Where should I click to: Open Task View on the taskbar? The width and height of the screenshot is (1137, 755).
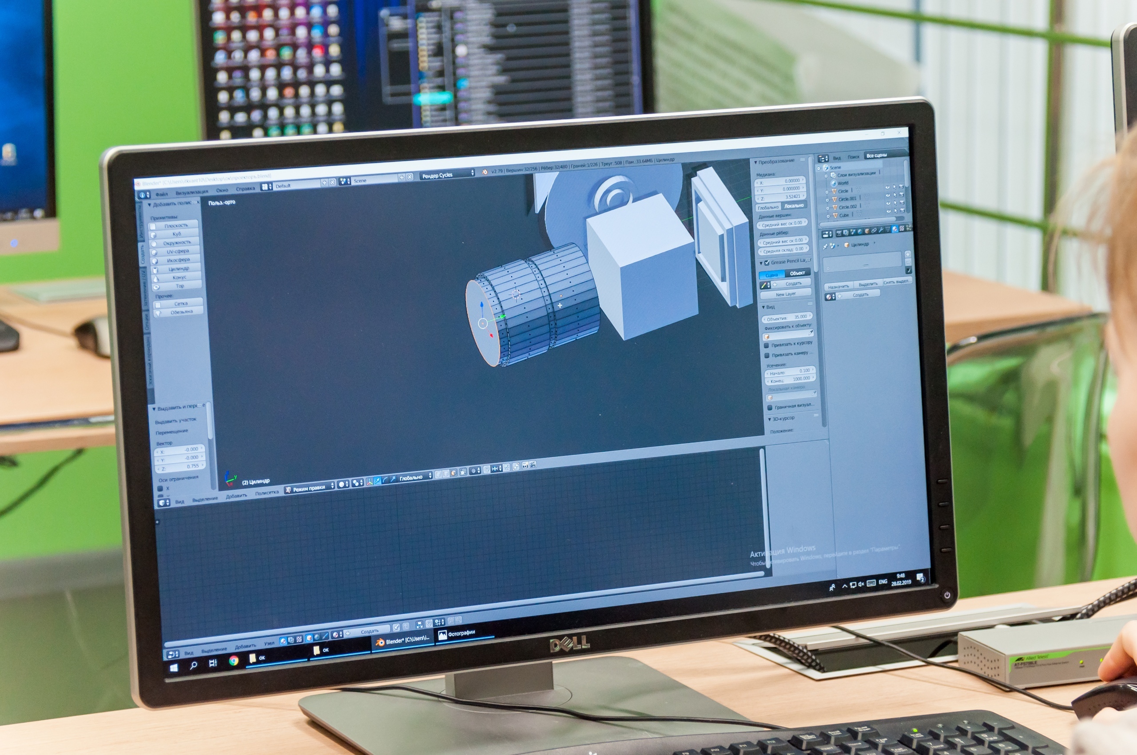(x=212, y=663)
